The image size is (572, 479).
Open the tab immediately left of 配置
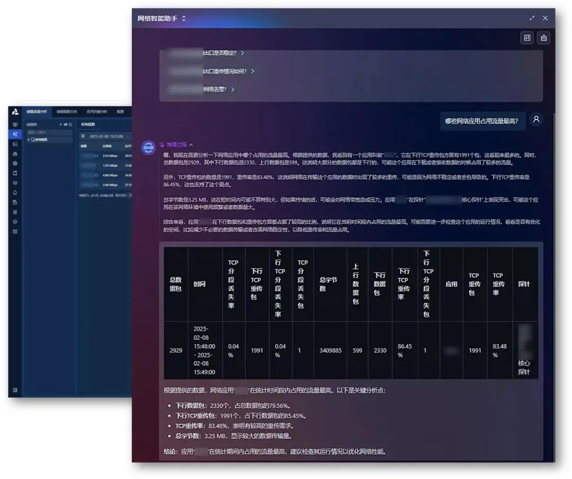click(97, 112)
